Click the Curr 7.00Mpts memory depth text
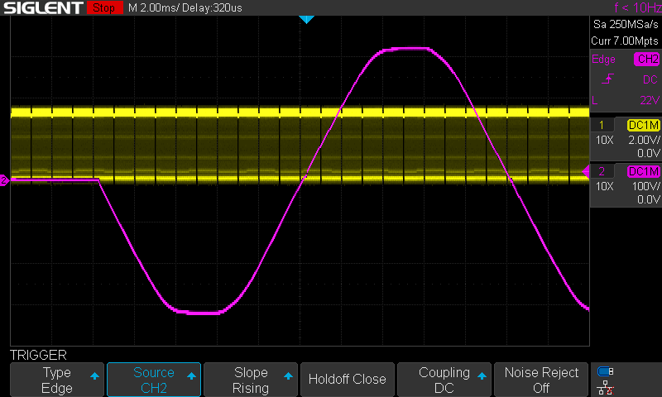 click(x=625, y=41)
